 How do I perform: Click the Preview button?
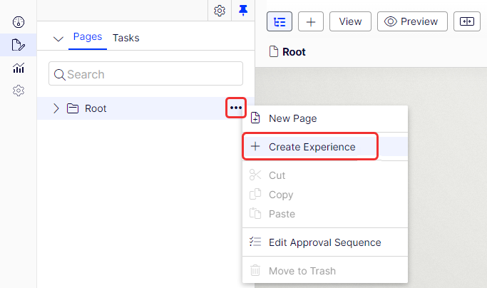(412, 21)
